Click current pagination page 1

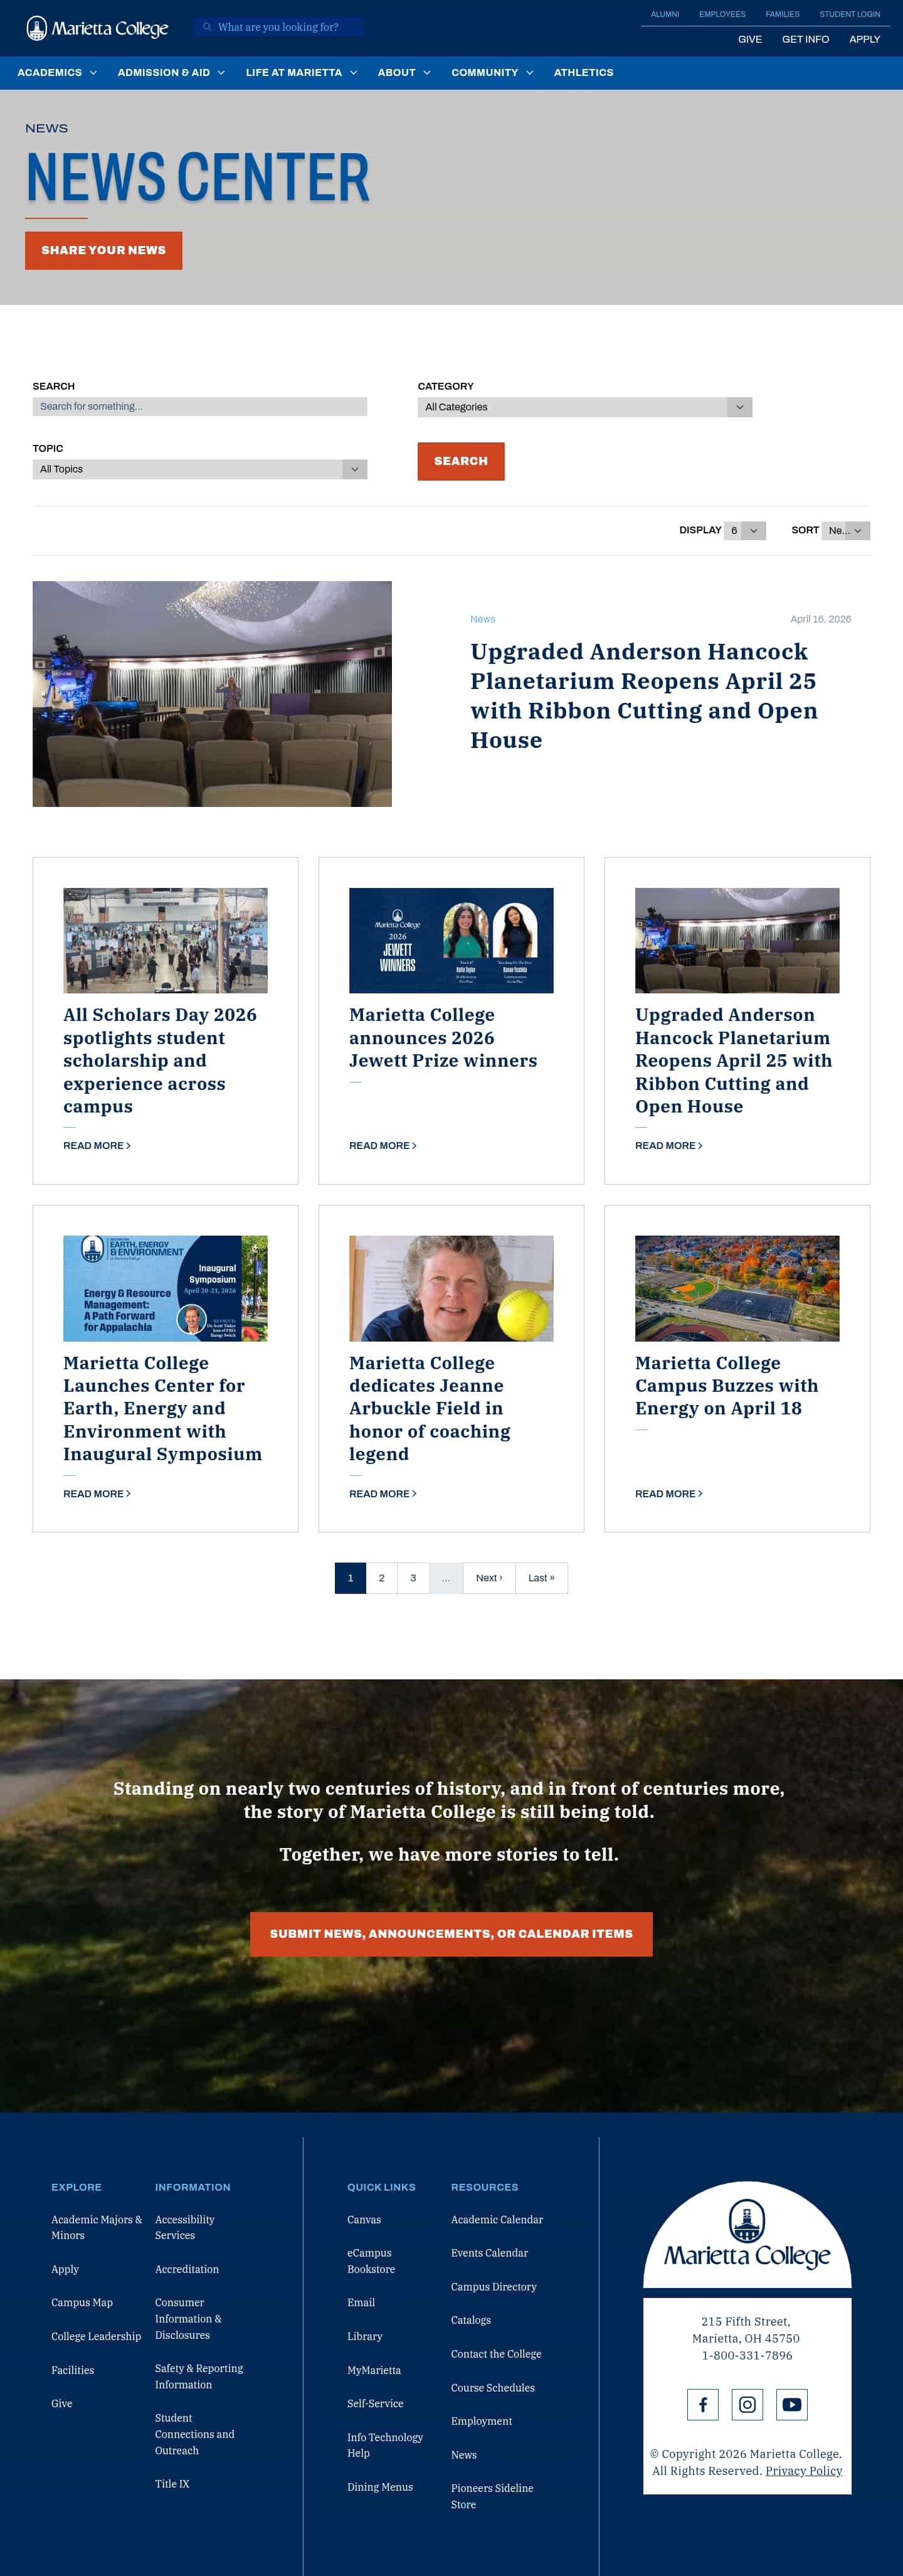click(x=351, y=1578)
